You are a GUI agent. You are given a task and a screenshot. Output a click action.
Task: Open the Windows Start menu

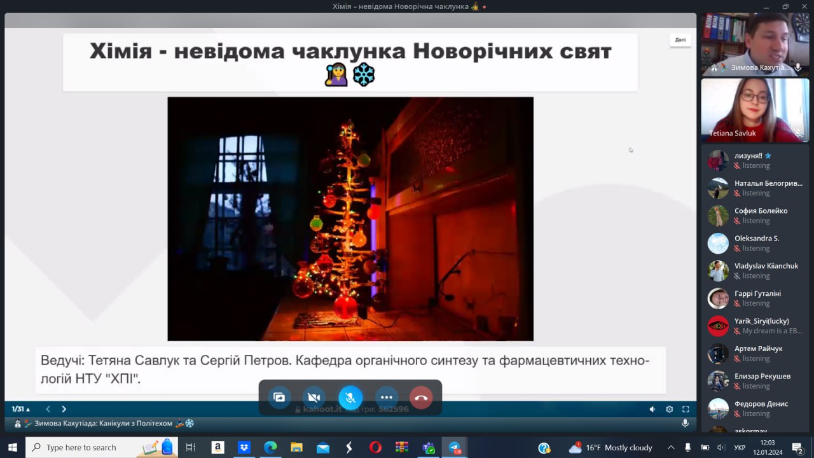click(12, 447)
